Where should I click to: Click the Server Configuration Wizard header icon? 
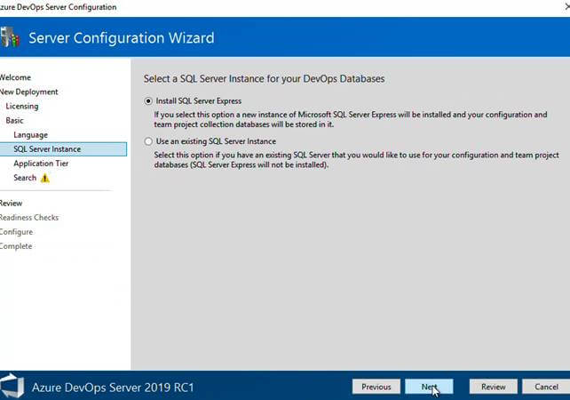pos(10,37)
